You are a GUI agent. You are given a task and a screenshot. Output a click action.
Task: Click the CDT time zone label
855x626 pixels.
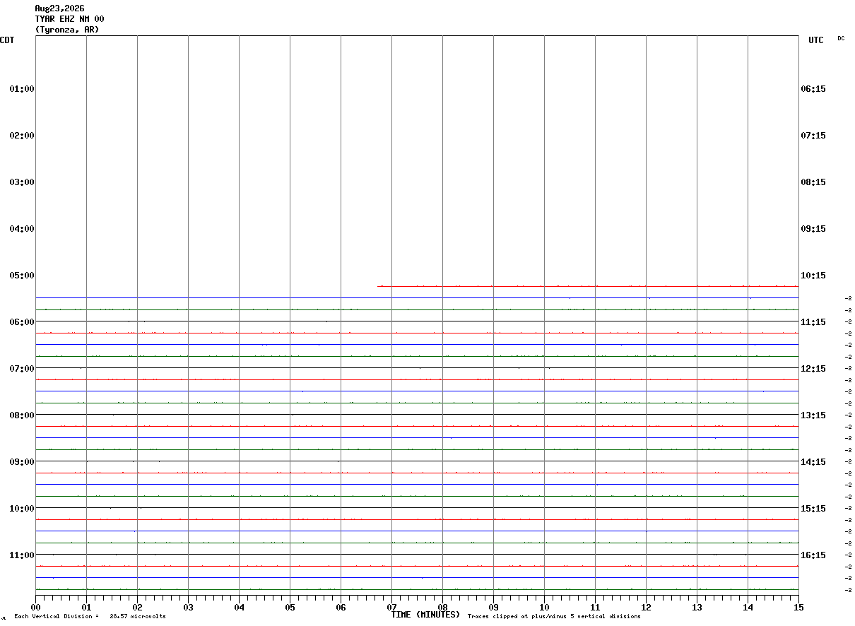(7, 40)
